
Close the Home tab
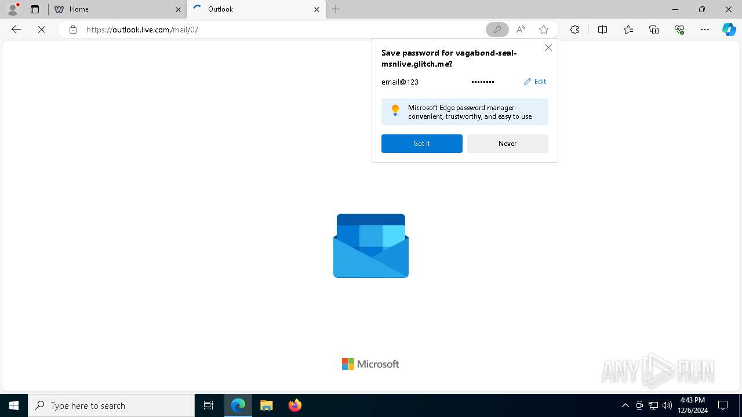point(178,9)
